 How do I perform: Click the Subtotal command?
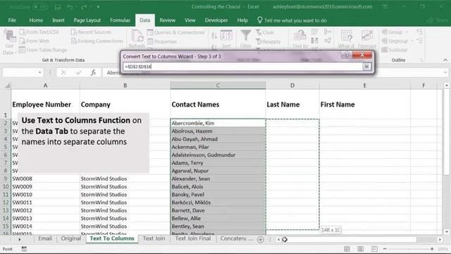click(x=395, y=50)
